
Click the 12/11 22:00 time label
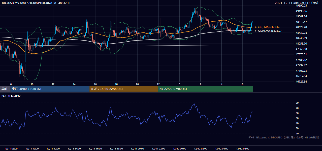pyautogui.click(x=158, y=149)
